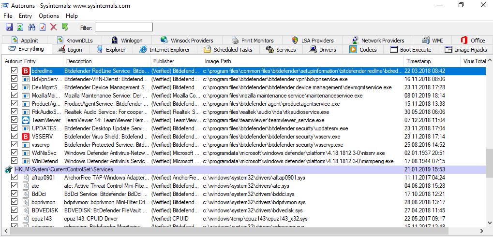Open the Codecs tab
The width and height of the screenshot is (493, 237).
(362, 50)
